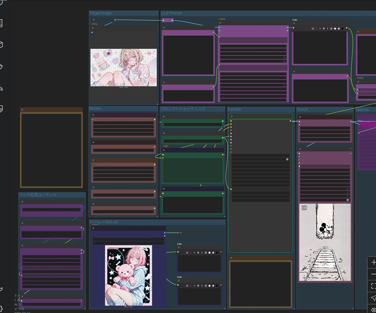This screenshot has height=313, width=376.
Task: Select the arrow navigation mode icon
Action: (373, 298)
